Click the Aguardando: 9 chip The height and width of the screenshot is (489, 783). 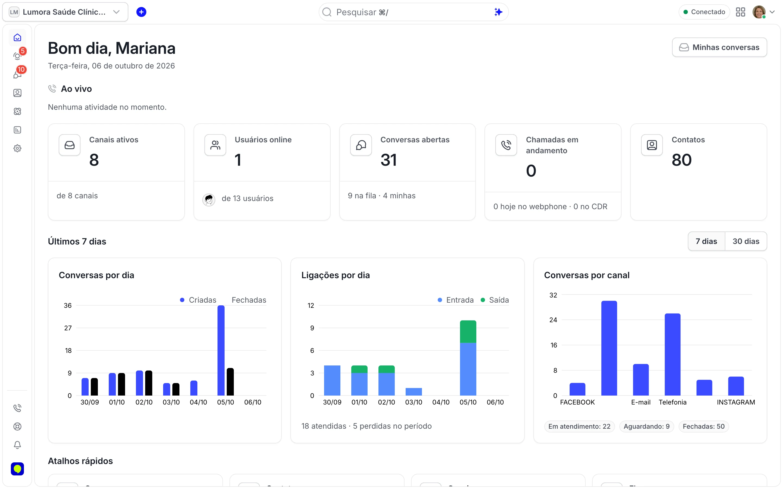point(647,426)
